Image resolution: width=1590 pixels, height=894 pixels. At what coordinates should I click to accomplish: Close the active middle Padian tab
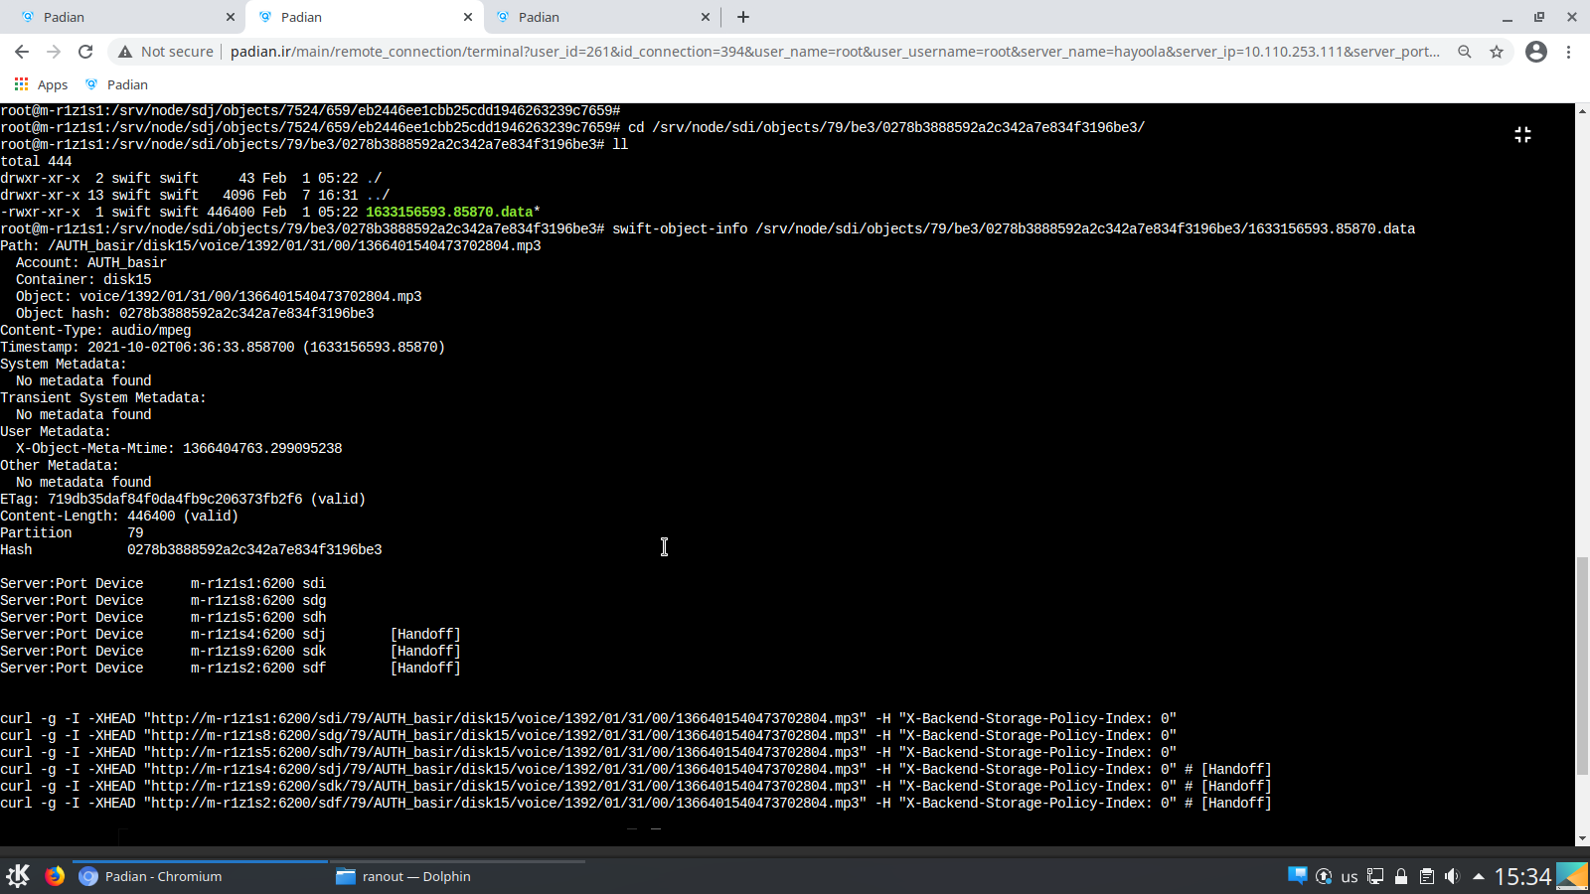468,17
